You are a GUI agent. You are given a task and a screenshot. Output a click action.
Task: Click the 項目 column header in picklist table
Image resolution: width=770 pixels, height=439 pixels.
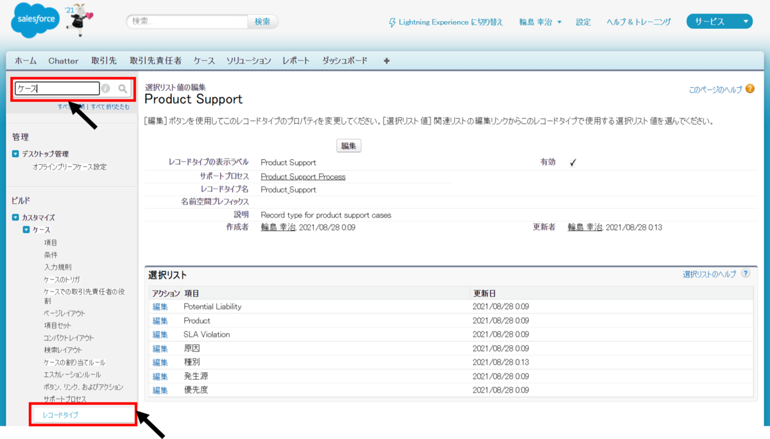[191, 293]
